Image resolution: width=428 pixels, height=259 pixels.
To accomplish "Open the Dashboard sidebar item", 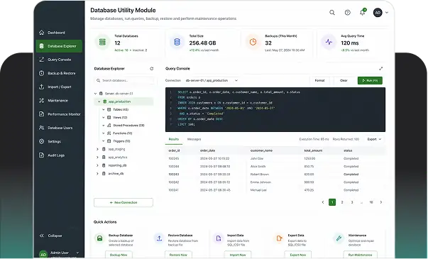I will 59,33.
